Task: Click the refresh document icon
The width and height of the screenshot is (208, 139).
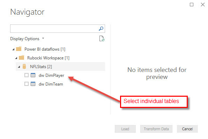Action: [x=102, y=38]
